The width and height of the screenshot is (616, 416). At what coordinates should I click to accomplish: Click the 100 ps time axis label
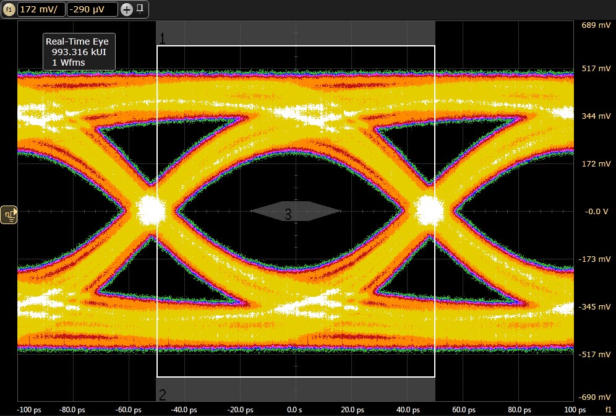tap(576, 410)
